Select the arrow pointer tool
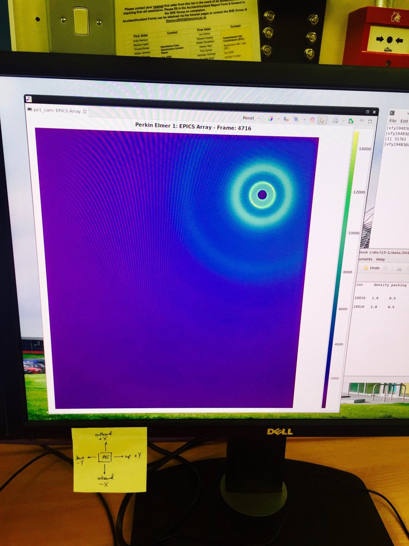409x546 pixels. (322, 120)
